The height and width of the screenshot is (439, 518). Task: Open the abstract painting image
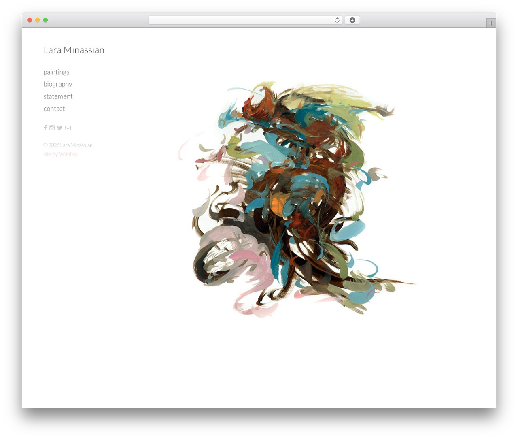click(x=297, y=199)
